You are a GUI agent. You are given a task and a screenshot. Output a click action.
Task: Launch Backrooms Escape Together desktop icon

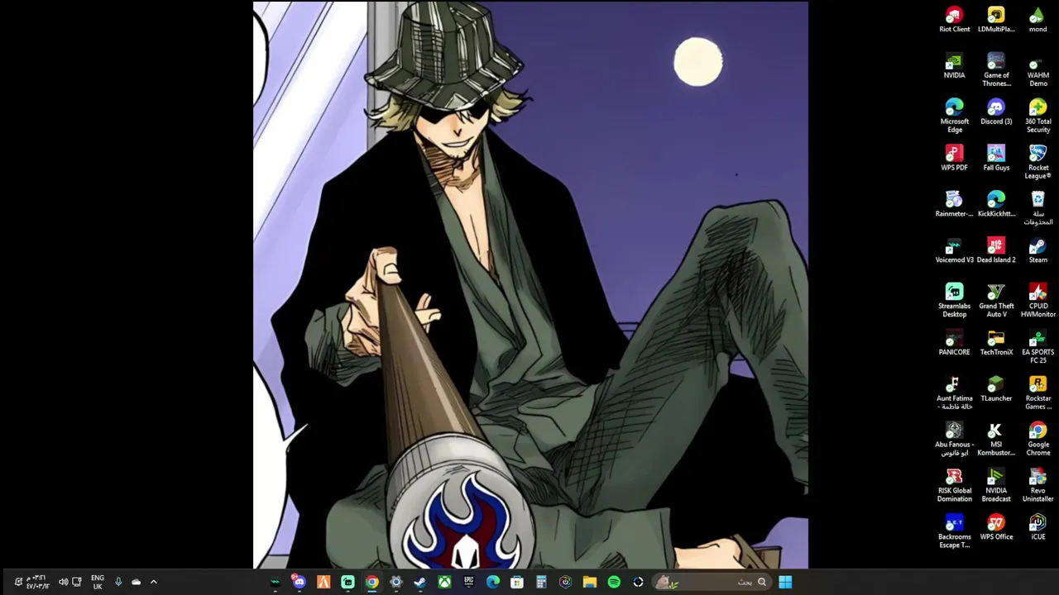pos(954,532)
